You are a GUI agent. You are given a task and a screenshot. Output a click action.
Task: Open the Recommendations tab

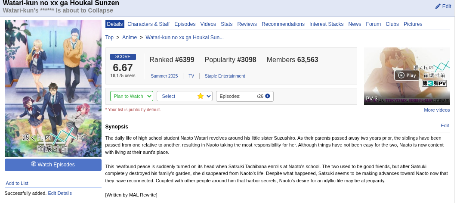(283, 24)
